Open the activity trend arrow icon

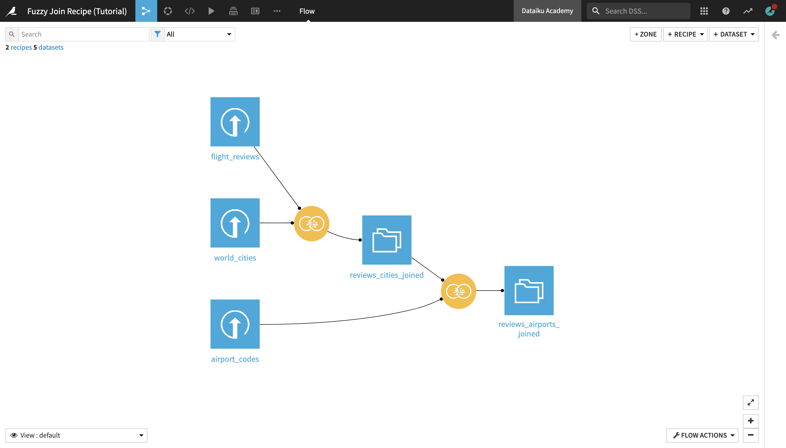pos(748,11)
